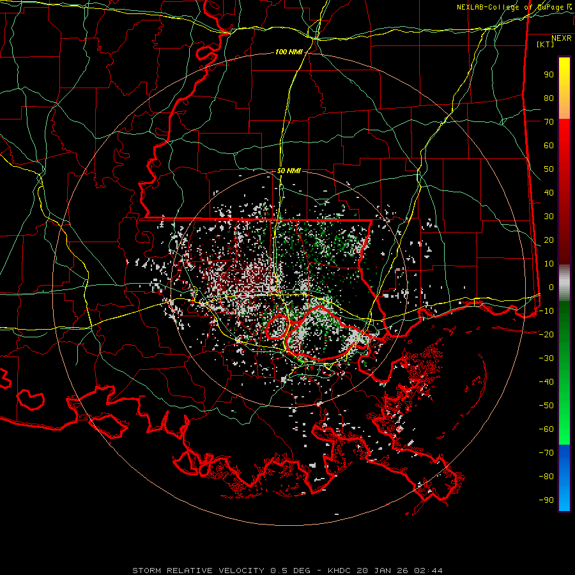Click the NEXR label above the color scale
This screenshot has width=575, height=575.
pyautogui.click(x=561, y=38)
